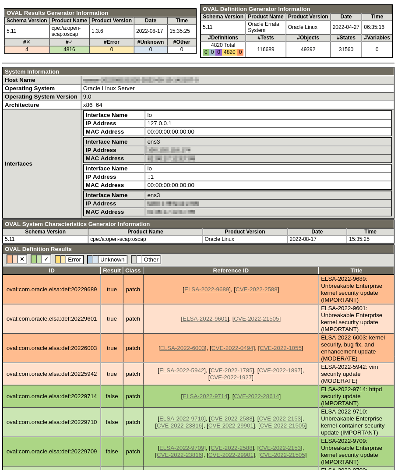398x470 pixels.
Task: Click the Other legend box
Action: (146, 260)
